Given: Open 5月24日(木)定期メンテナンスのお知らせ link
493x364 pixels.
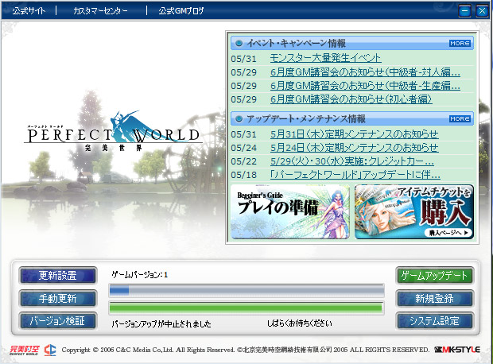Looking at the screenshot, I should pos(354,147).
